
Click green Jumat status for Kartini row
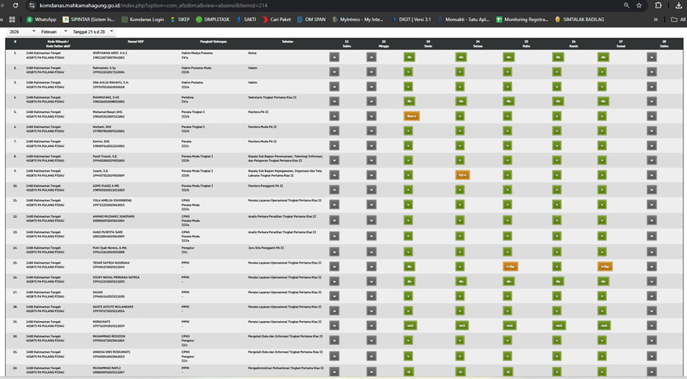pyautogui.click(x=602, y=145)
